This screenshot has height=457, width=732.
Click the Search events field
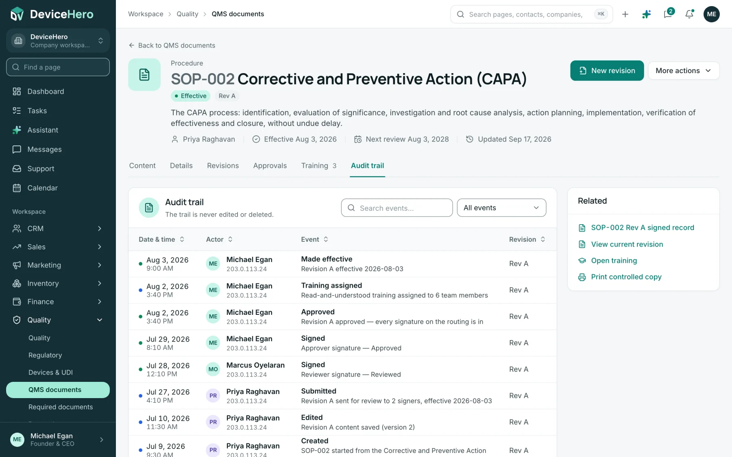point(397,208)
